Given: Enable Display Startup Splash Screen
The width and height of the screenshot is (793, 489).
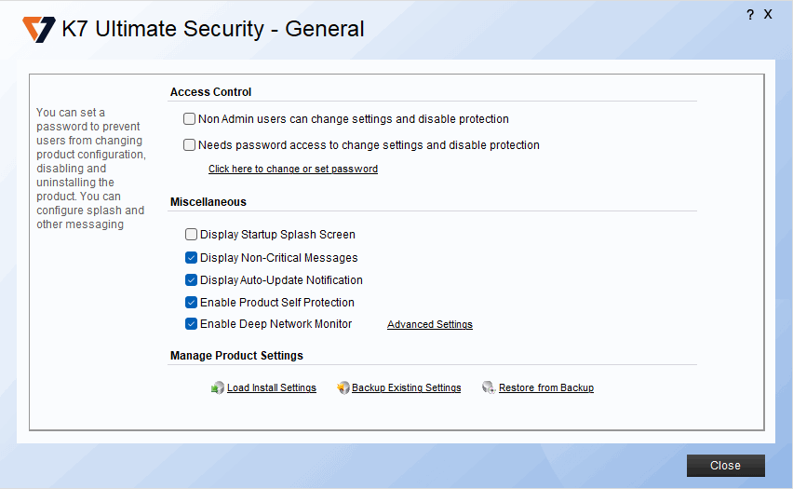Looking at the screenshot, I should point(192,235).
